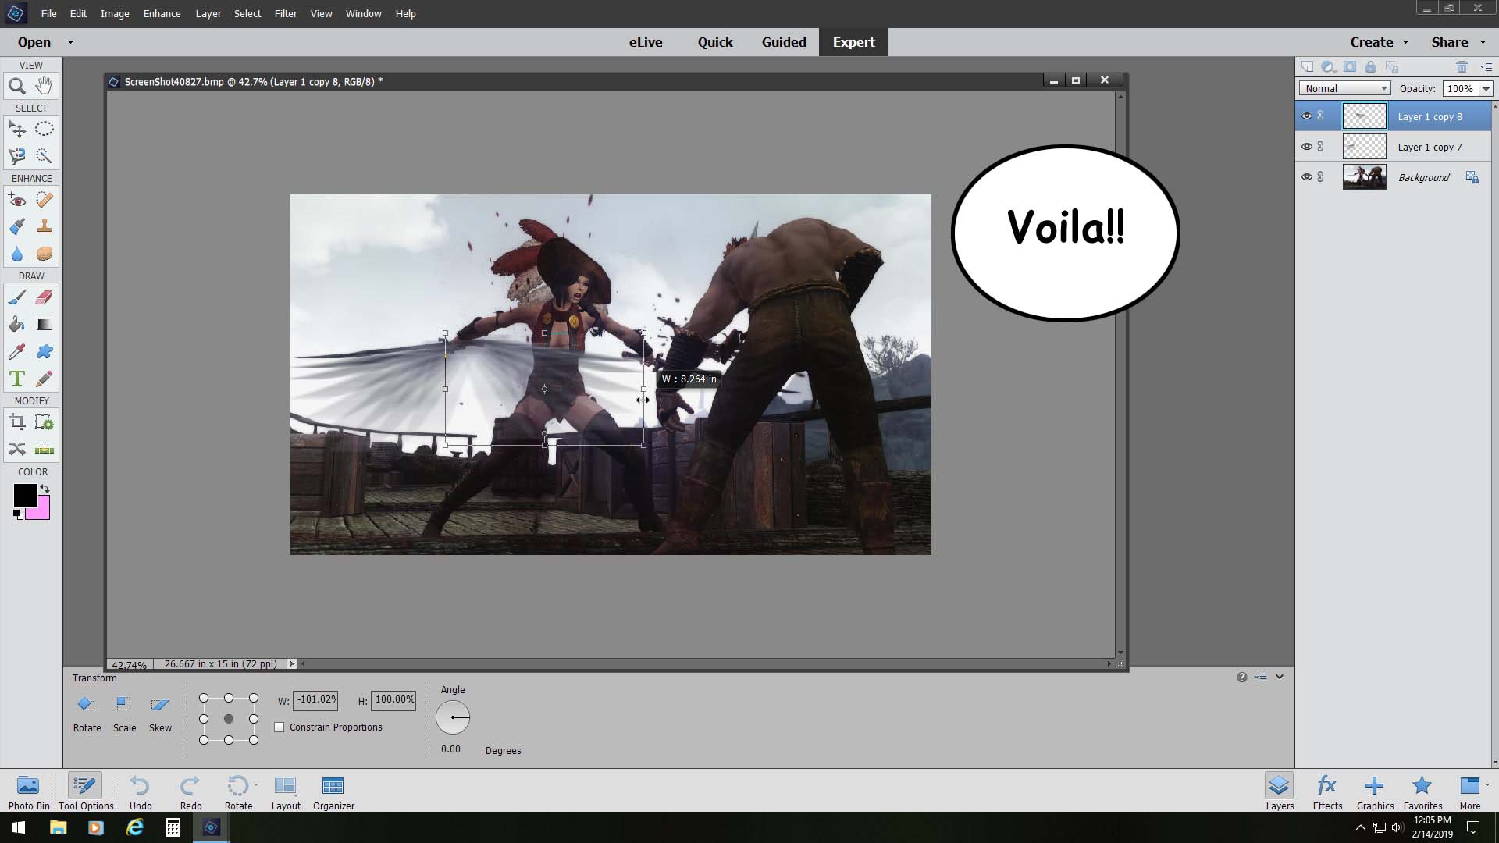Open the Layer menu
The width and height of the screenshot is (1499, 843).
point(208,13)
